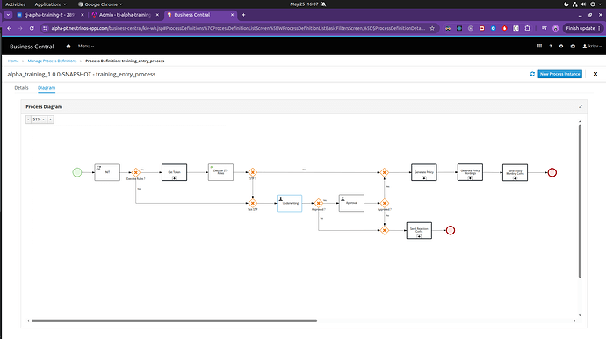Open the user account dropdown
Image resolution: width=606 pixels, height=339 pixels.
click(x=592, y=46)
